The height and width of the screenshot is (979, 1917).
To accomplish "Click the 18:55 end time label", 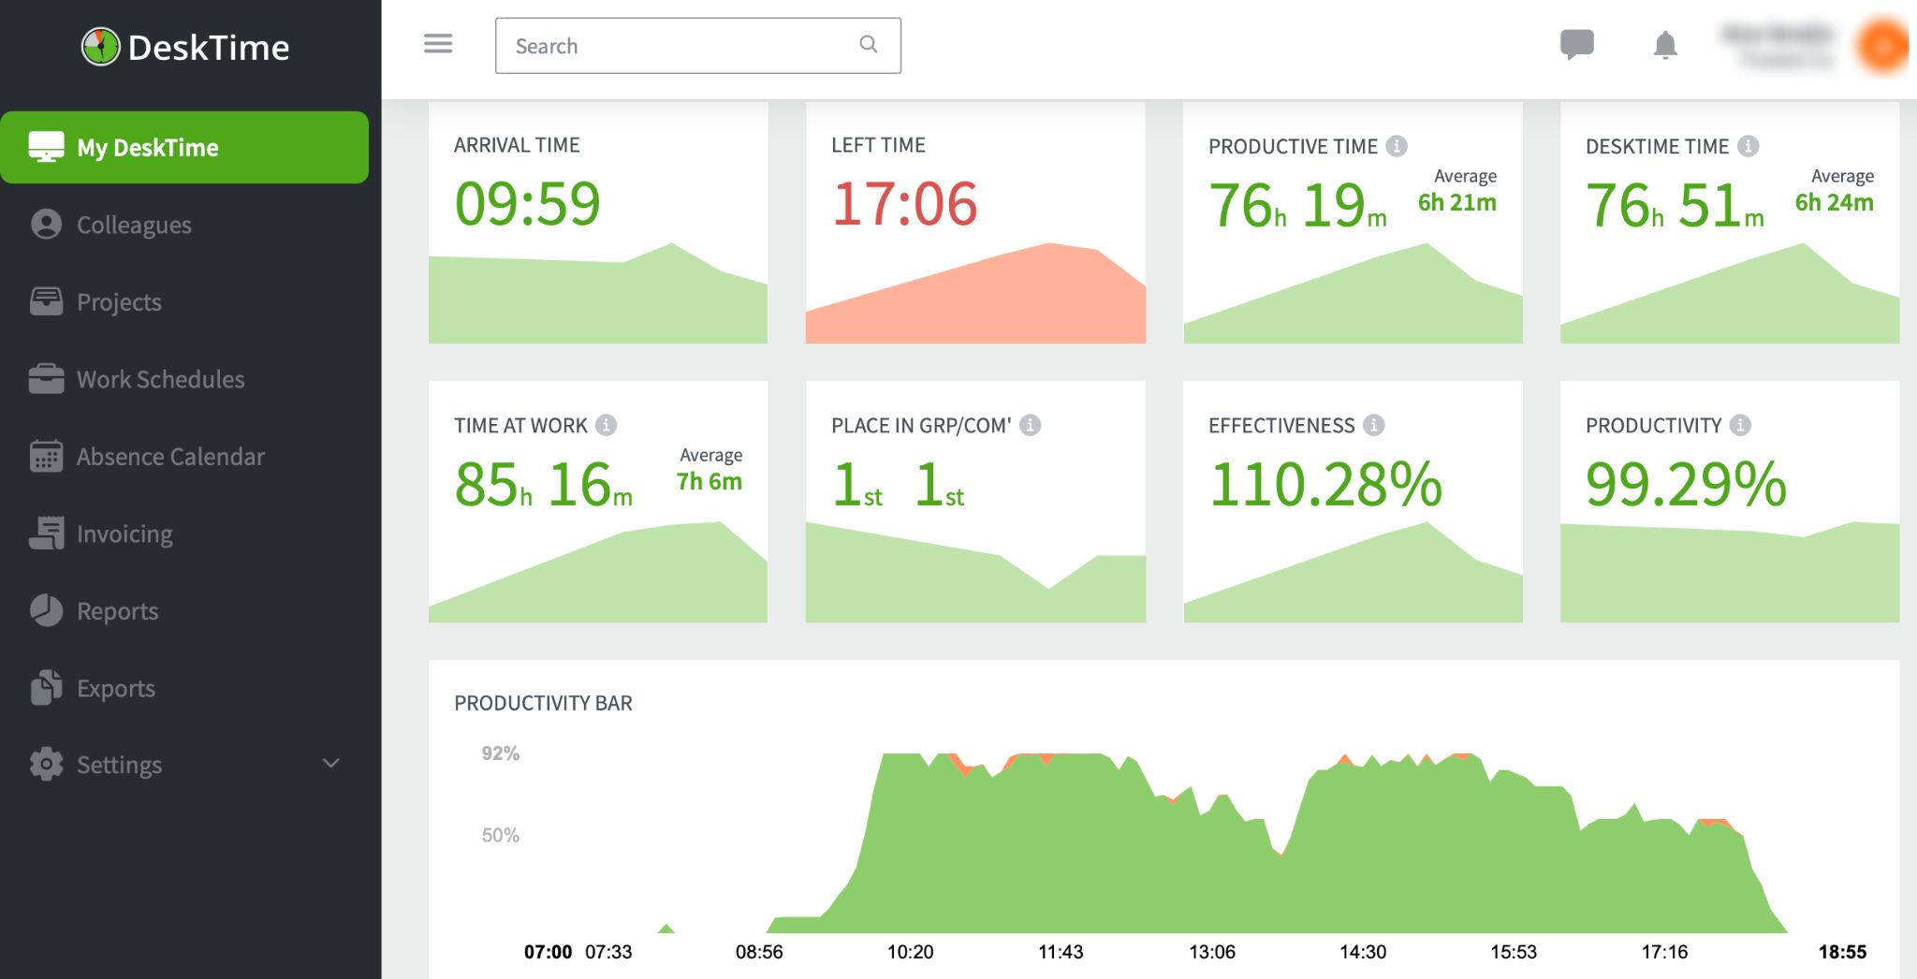I will click(1842, 952).
